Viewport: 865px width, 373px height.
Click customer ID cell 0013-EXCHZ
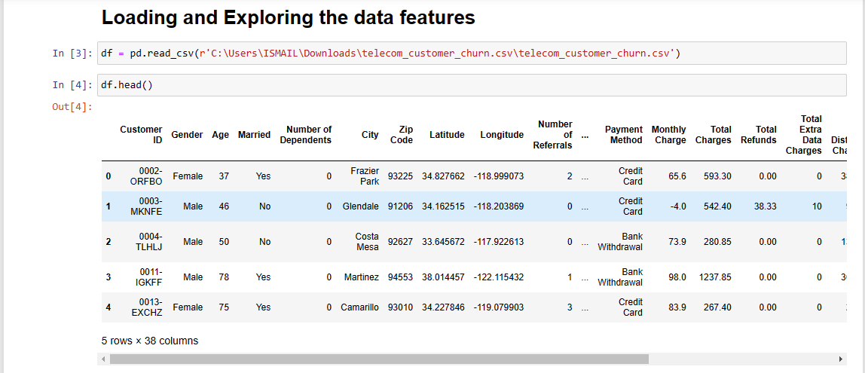(x=147, y=307)
